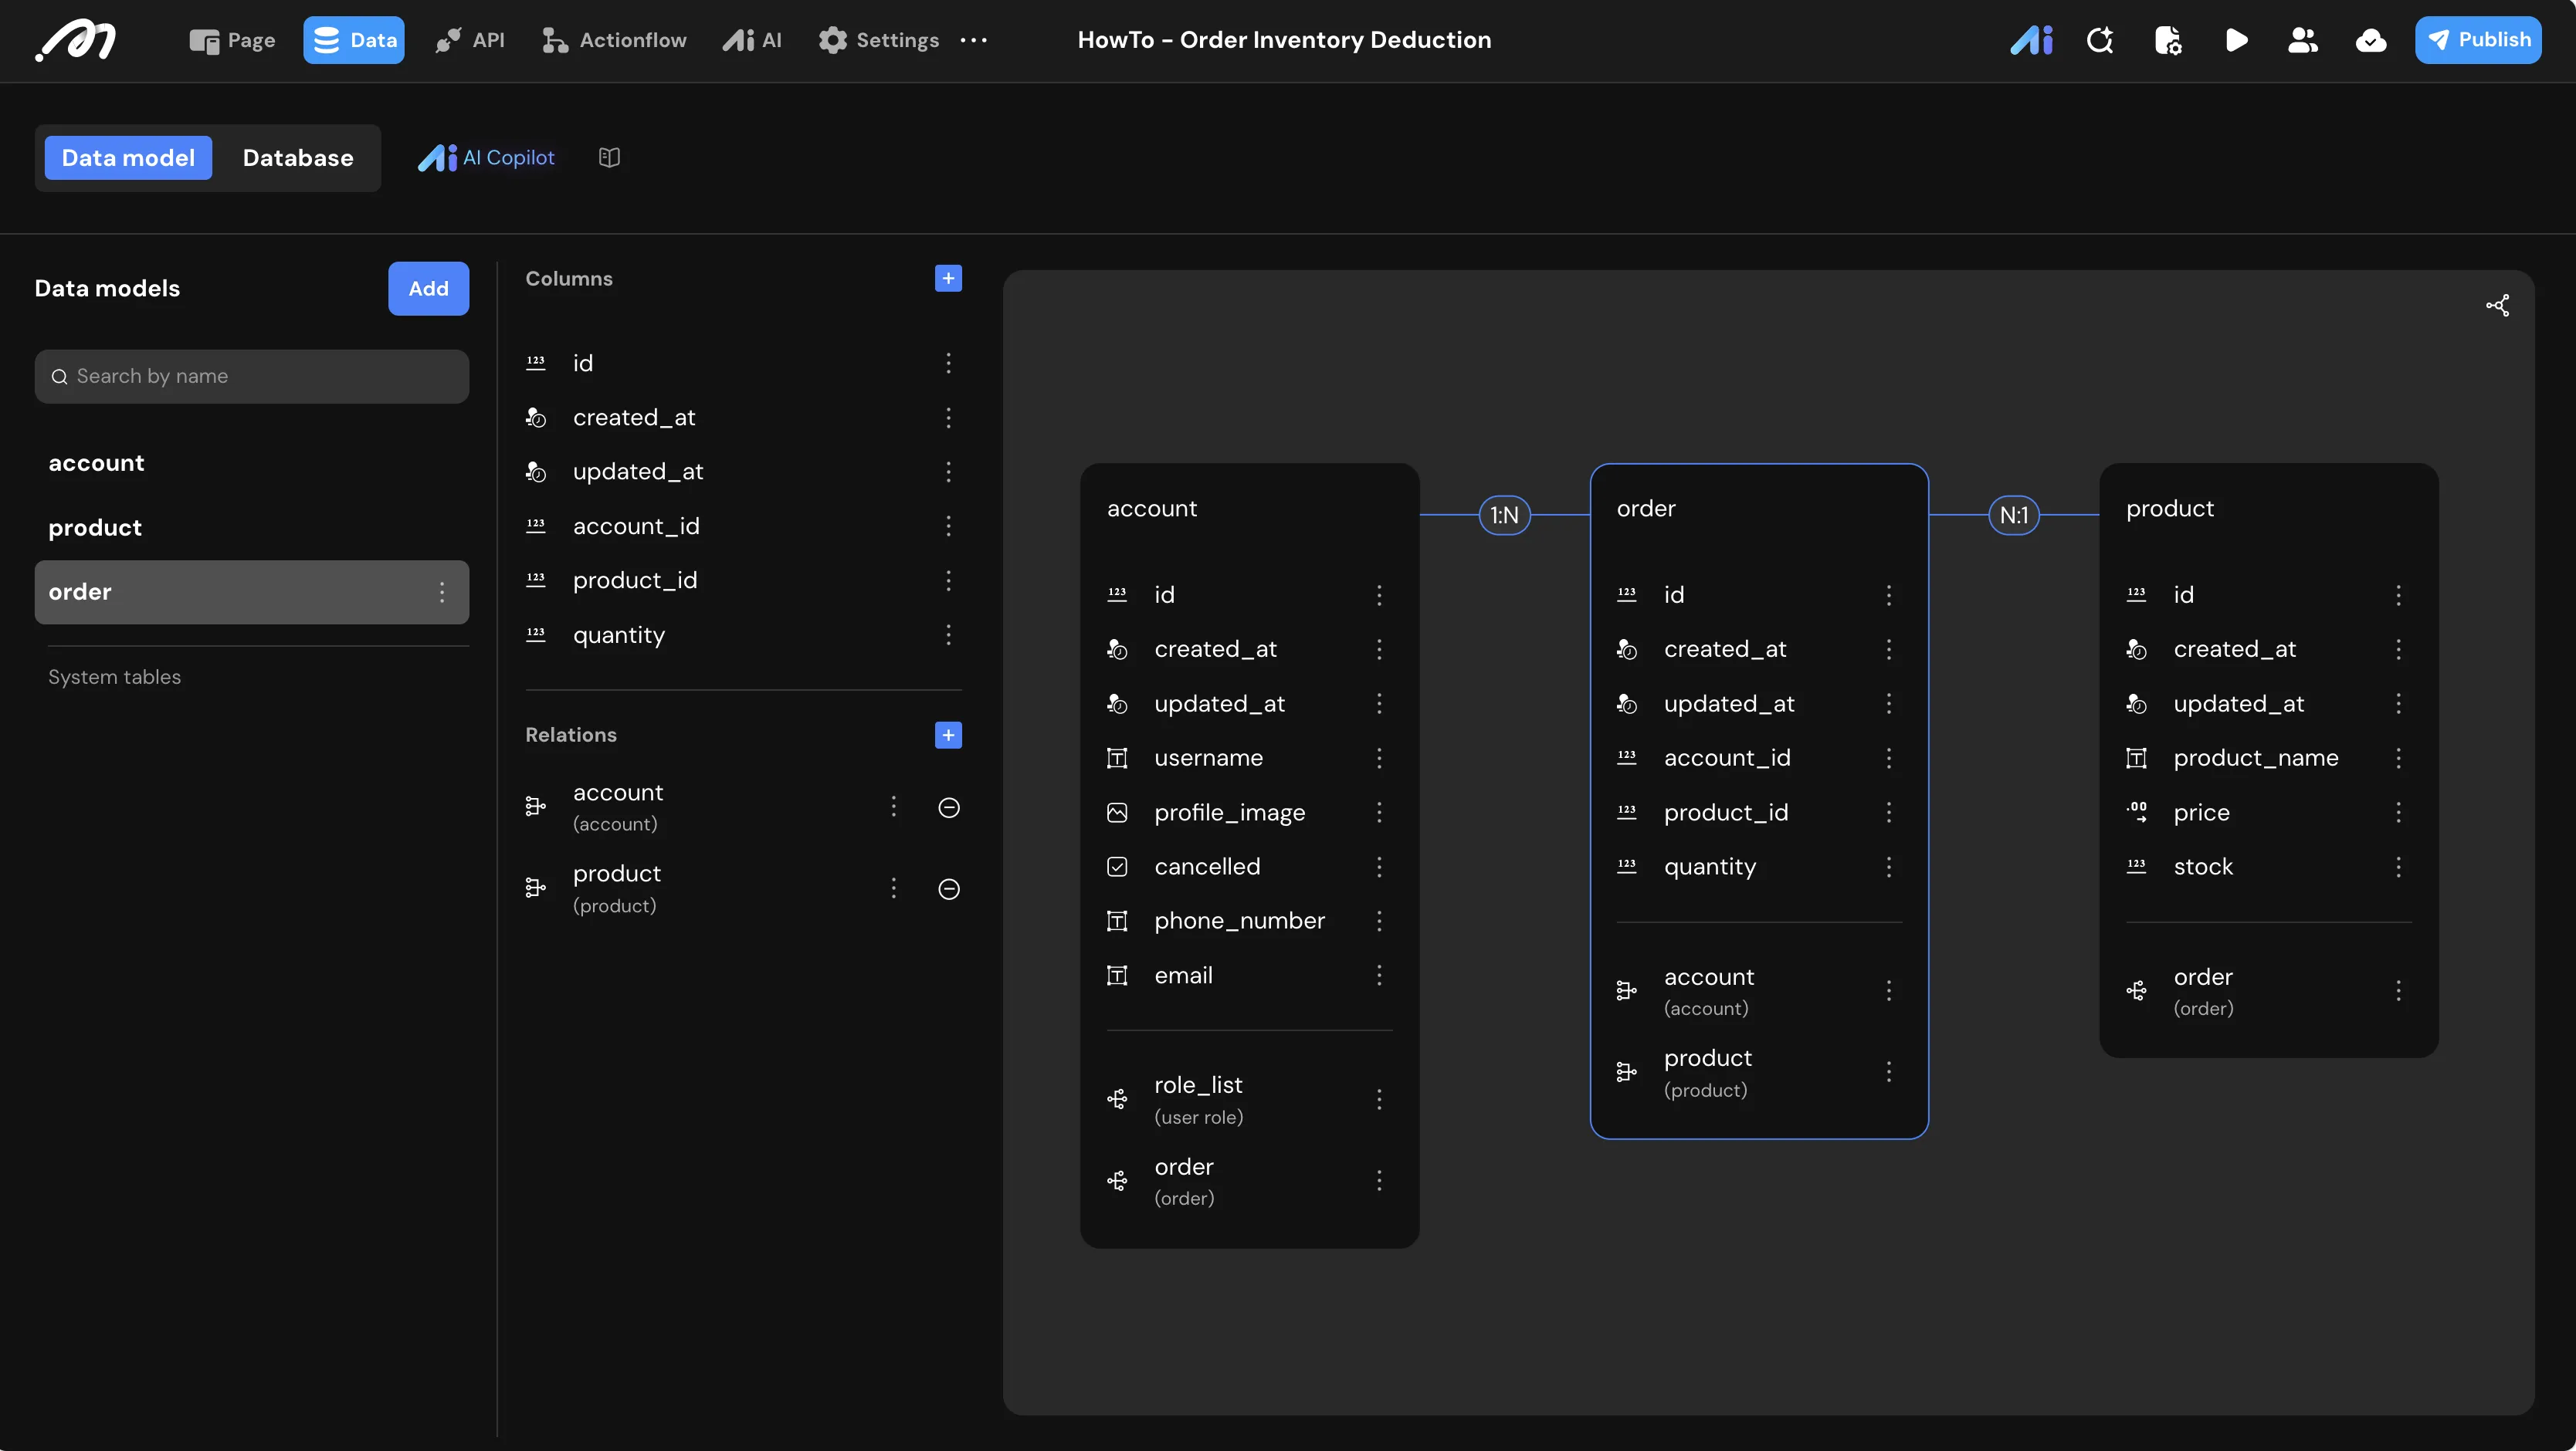Open options for price in product card
This screenshot has width=2576, height=1451.
coord(2398,813)
